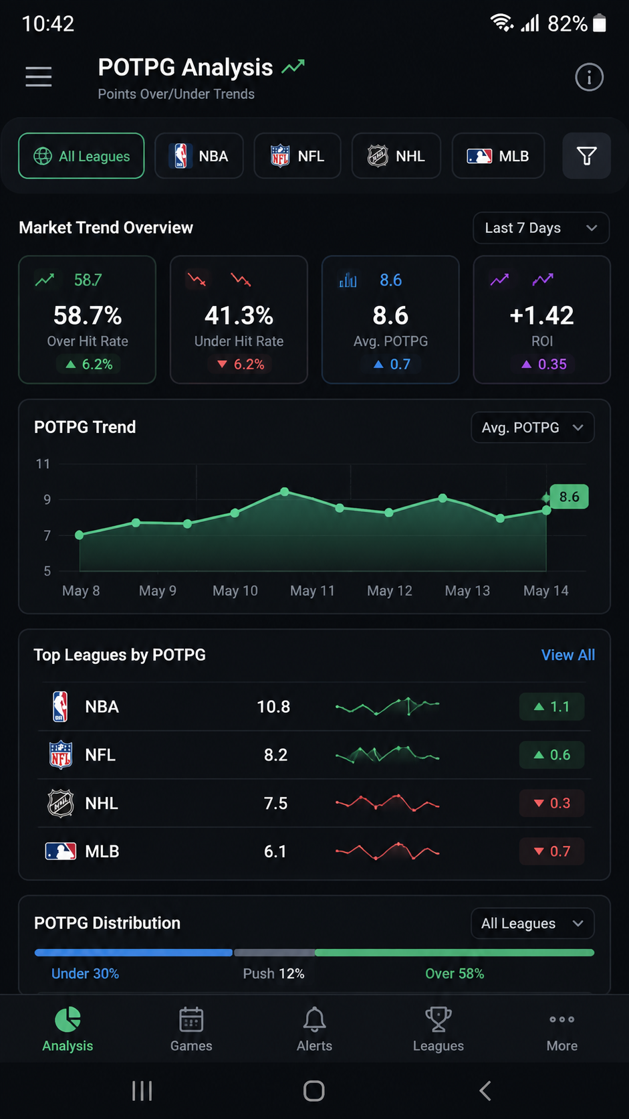The height and width of the screenshot is (1119, 629).
Task: Tap the NHL -0.3 change badge
Action: click(x=551, y=803)
